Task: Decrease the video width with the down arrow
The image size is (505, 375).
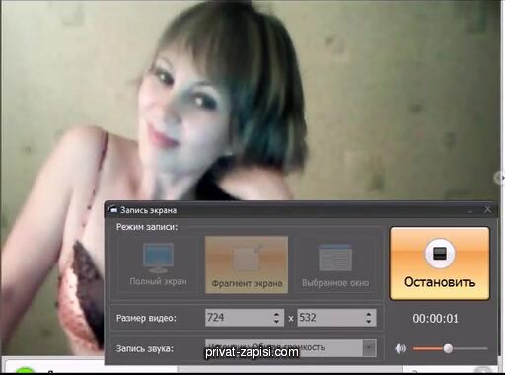Action: [276, 321]
